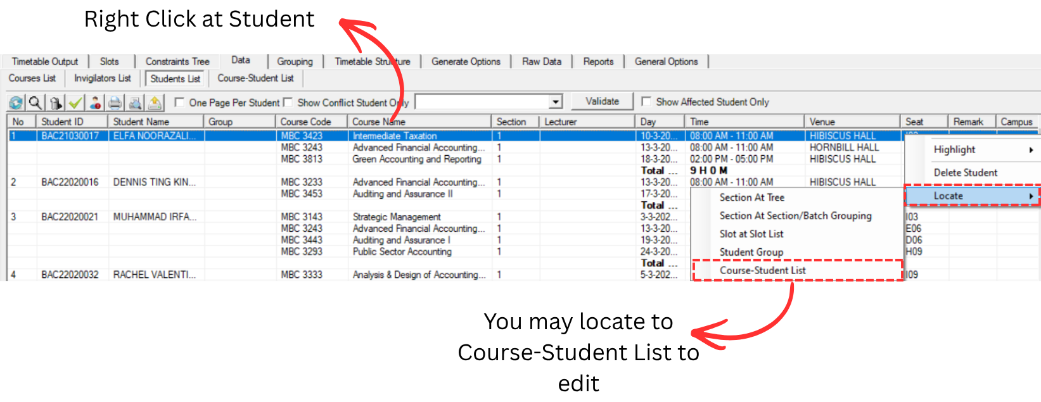Click Green Accounting and Reporting course
Screen dimensions: 1041x402
pyautogui.click(x=417, y=160)
